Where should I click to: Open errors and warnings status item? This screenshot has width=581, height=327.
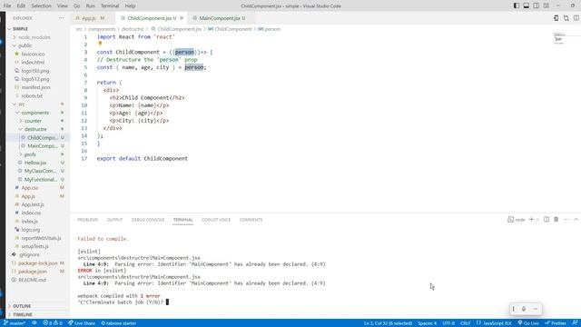53,323
